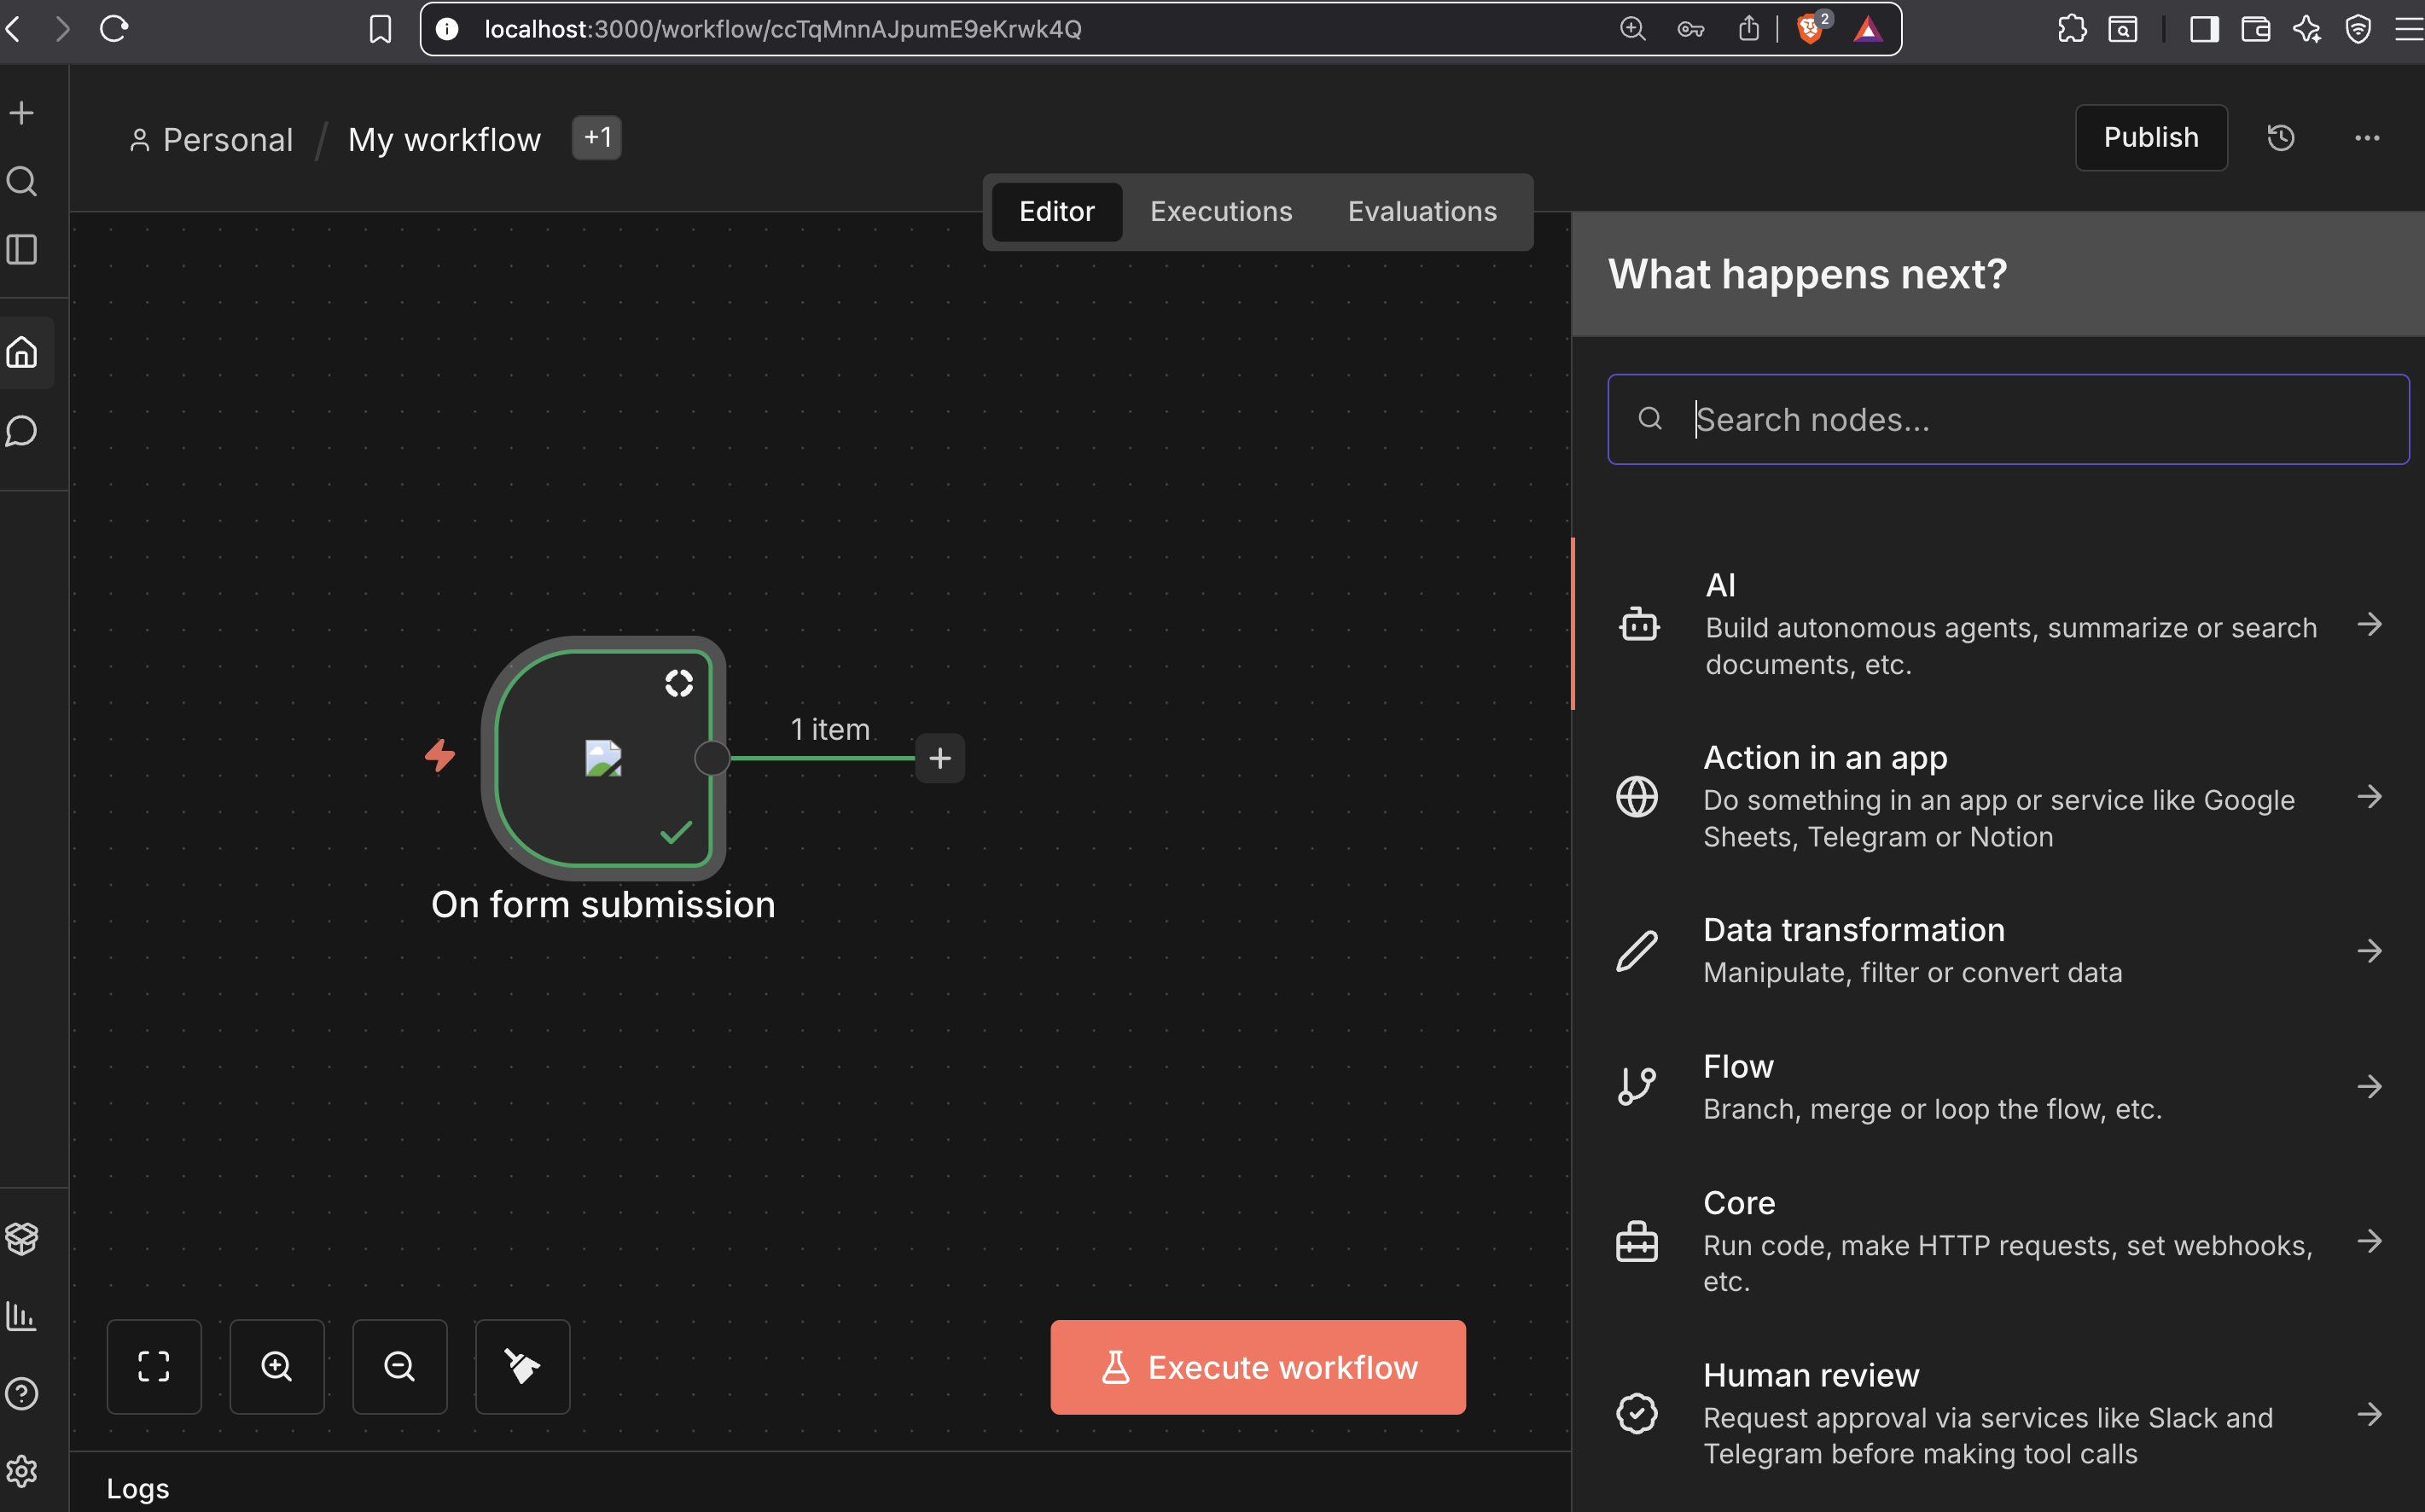This screenshot has height=1512, width=2425.
Task: Switch to the Executions tab
Action: pyautogui.click(x=1221, y=212)
